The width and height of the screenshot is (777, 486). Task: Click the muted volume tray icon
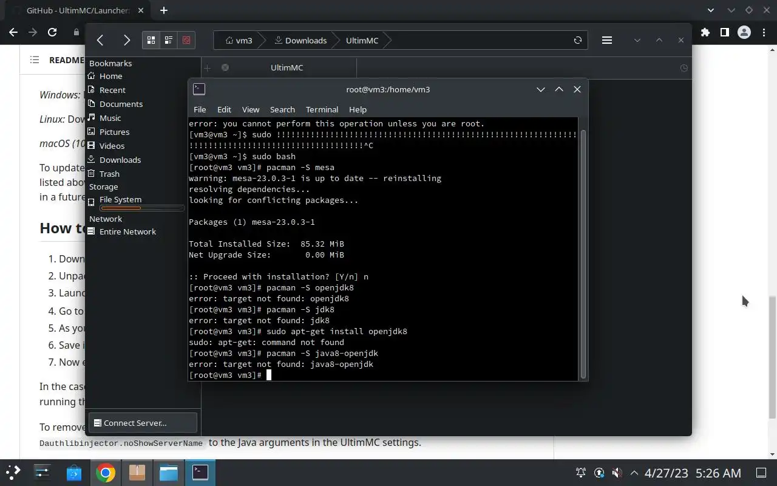pyautogui.click(x=617, y=473)
